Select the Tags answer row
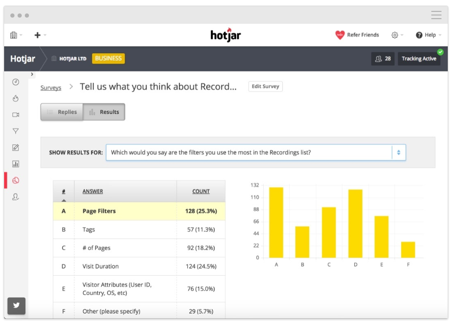Image resolution: width=455 pixels, height=325 pixels. coord(139,229)
